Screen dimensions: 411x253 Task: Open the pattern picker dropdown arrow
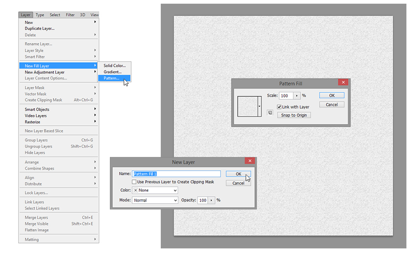coord(260,105)
